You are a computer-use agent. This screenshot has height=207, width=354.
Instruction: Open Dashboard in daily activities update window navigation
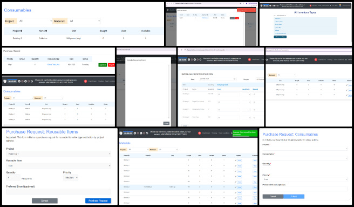point(256,59)
